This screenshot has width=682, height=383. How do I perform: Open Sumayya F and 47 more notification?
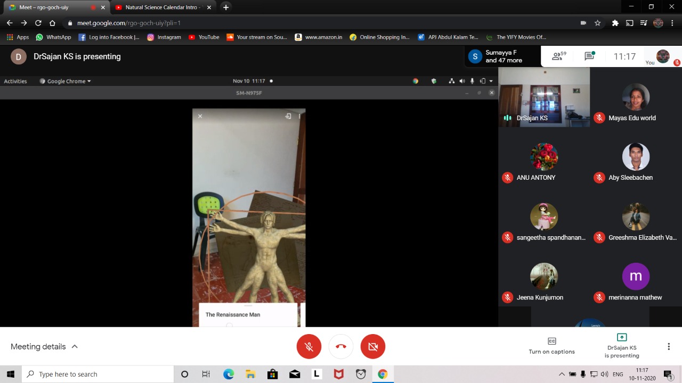coord(502,56)
